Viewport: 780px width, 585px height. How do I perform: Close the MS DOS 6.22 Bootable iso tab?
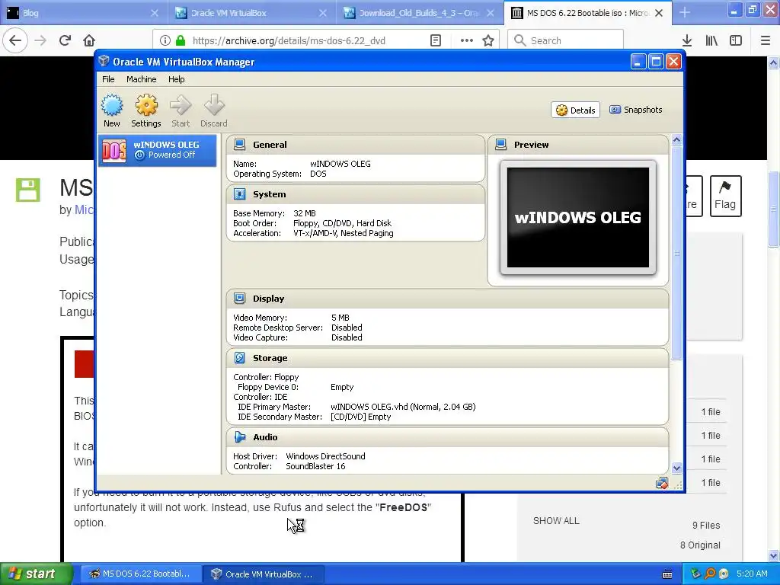pos(659,13)
